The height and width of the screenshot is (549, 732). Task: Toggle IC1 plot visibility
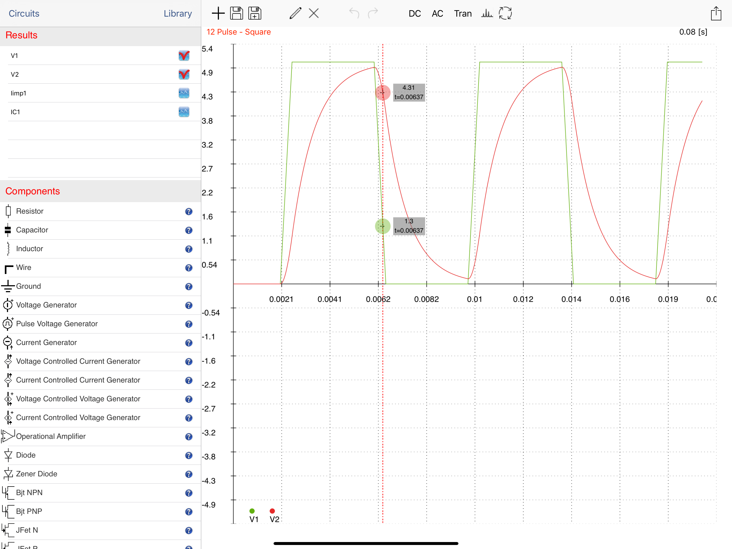[184, 112]
